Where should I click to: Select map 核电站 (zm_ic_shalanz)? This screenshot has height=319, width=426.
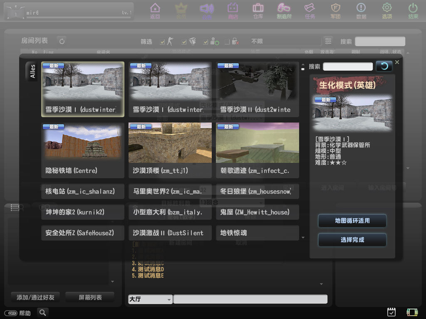point(83,191)
